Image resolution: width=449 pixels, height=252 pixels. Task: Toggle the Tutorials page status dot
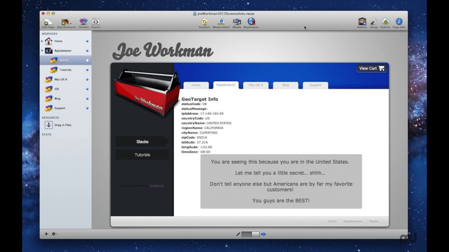[x=87, y=70]
